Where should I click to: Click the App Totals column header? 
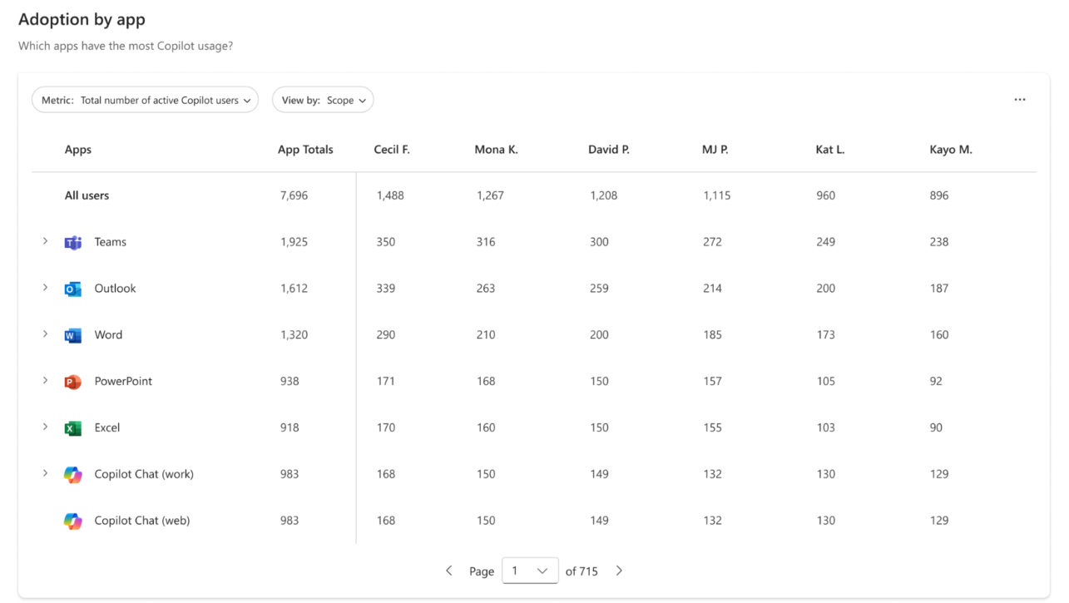click(x=305, y=150)
